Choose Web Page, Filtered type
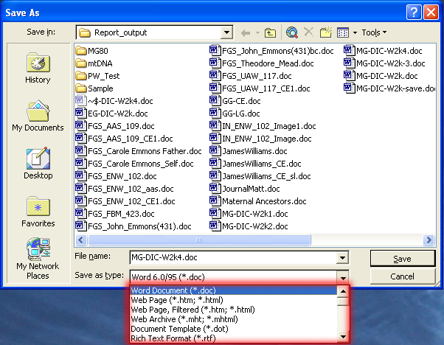 pyautogui.click(x=234, y=310)
